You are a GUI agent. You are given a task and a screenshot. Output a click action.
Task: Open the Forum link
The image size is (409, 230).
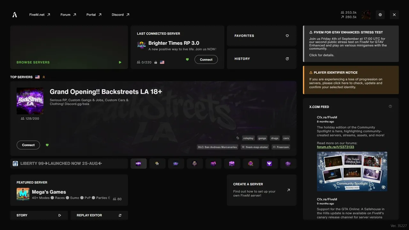click(68, 15)
